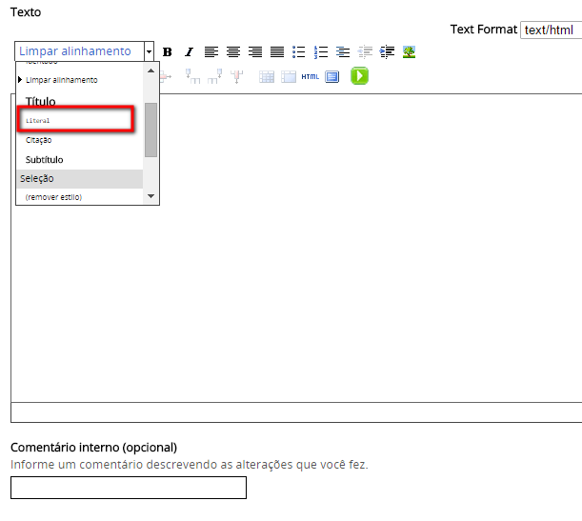Click the outdent icon
582x521 pixels.
coord(365,52)
